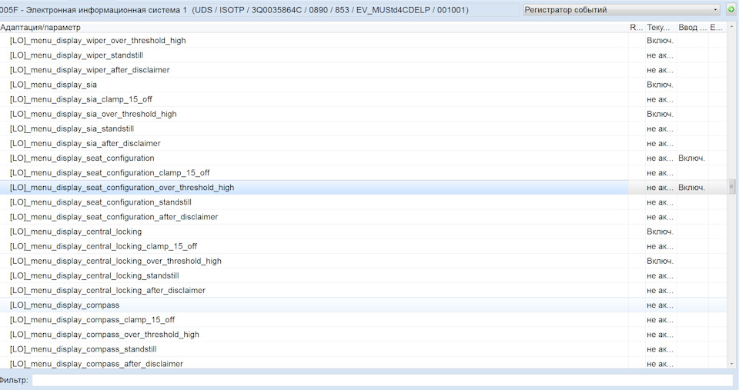The image size is (739, 390).
Task: Click current value Включ. of menu_display_sia row
Action: point(660,85)
